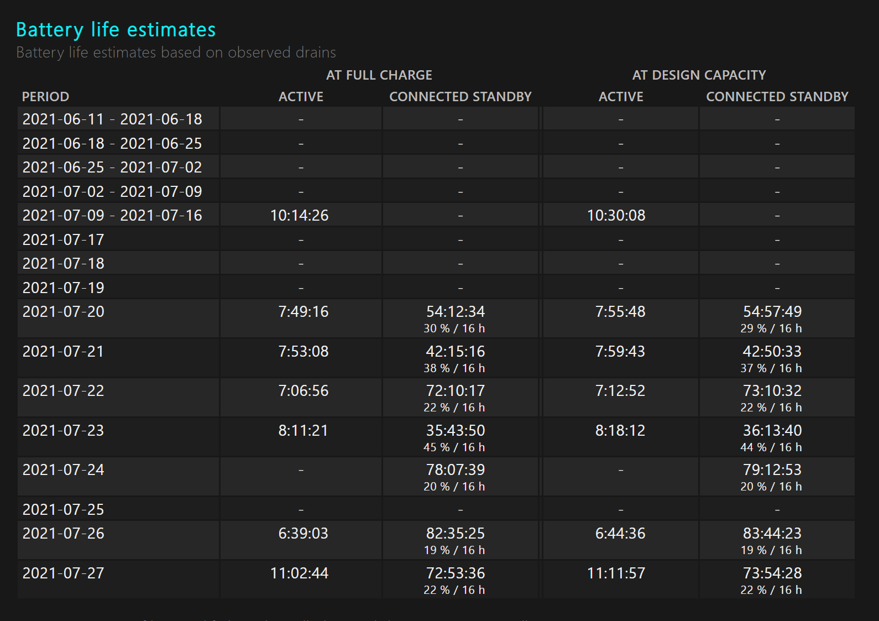
Task: Select the 2021-07-21 row date
Action: click(64, 352)
